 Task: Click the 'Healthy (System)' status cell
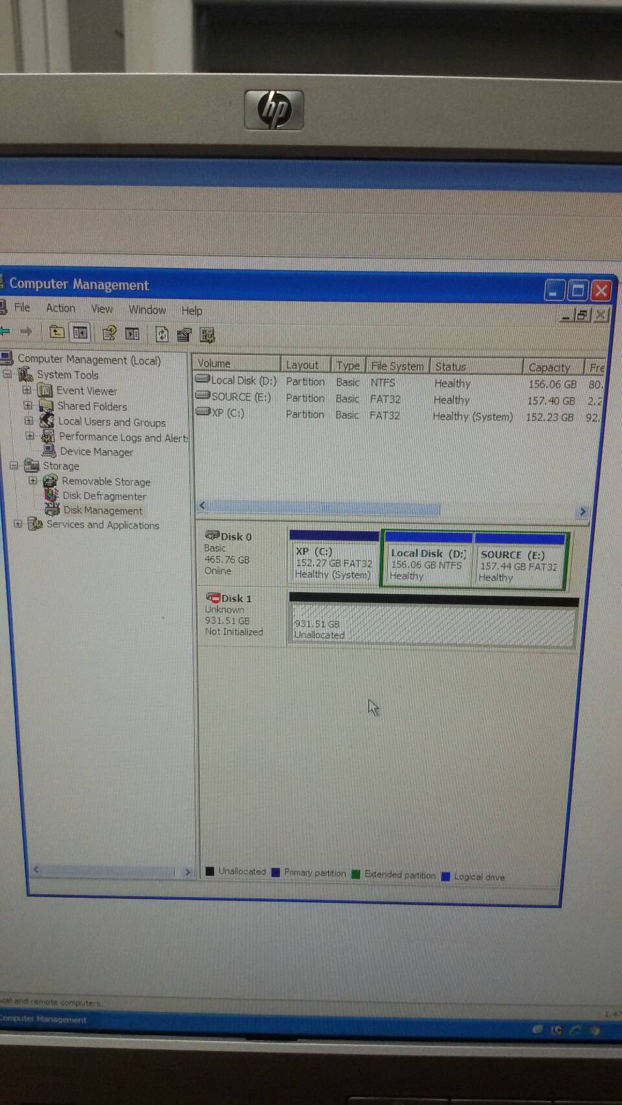(473, 416)
